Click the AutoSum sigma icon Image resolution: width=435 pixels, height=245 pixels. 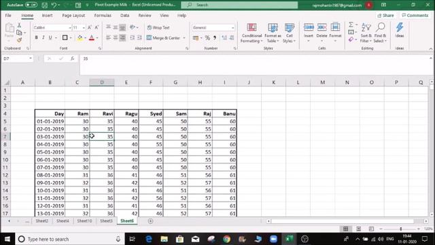tap(351, 24)
